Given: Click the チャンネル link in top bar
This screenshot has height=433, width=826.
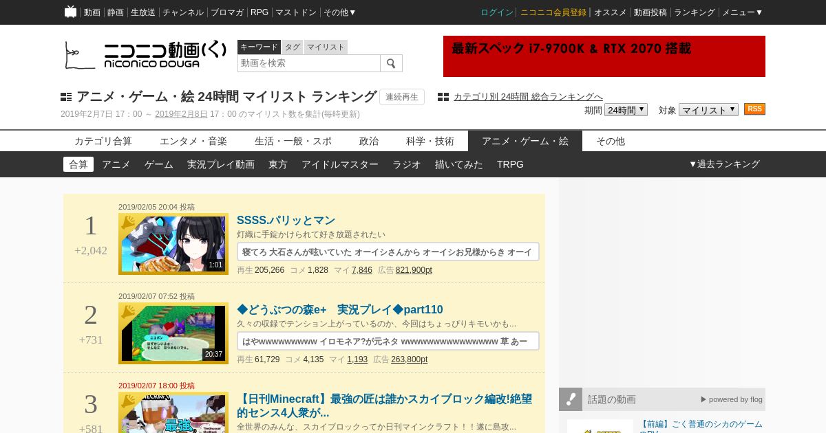Looking at the screenshot, I should click(x=183, y=12).
